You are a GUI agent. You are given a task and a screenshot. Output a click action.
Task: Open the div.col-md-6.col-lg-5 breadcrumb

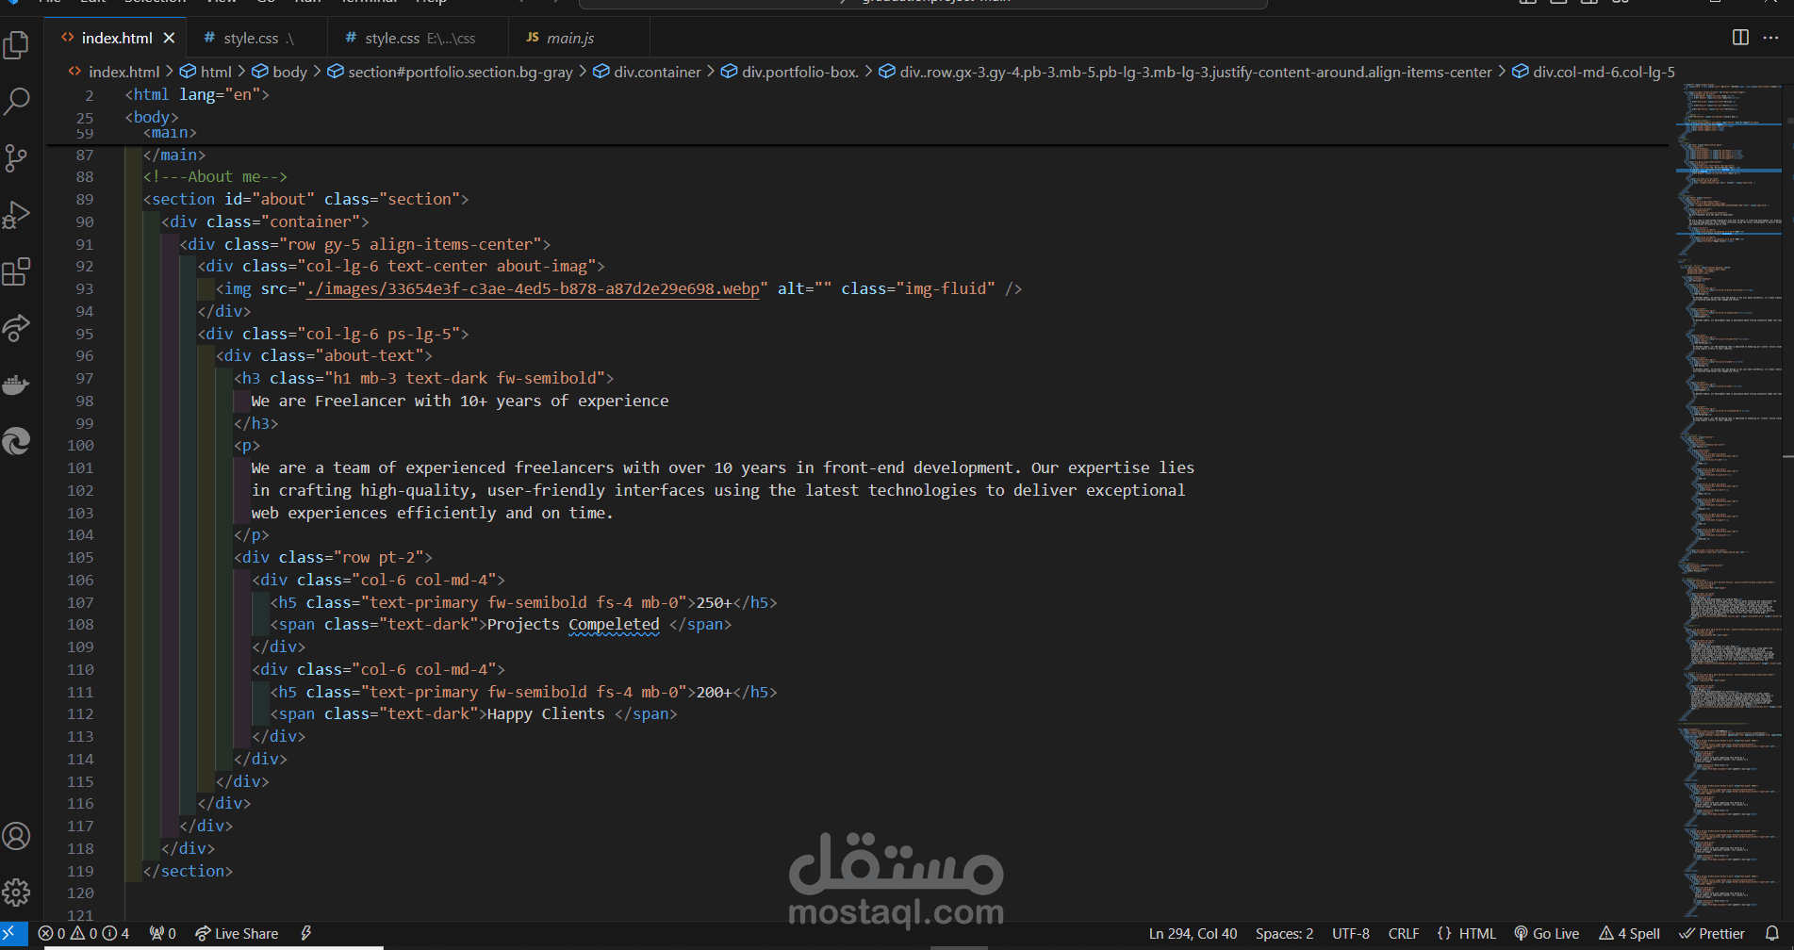(x=1593, y=72)
